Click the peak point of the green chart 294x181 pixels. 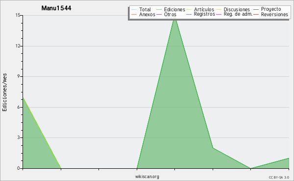click(x=175, y=17)
